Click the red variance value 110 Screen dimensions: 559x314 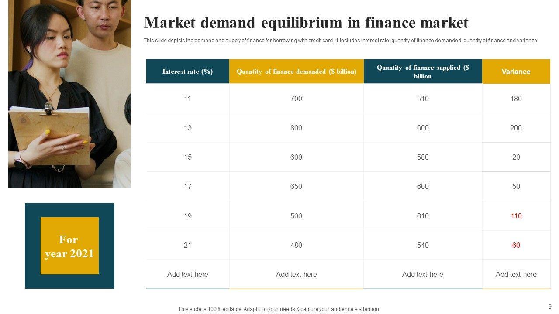pos(516,216)
